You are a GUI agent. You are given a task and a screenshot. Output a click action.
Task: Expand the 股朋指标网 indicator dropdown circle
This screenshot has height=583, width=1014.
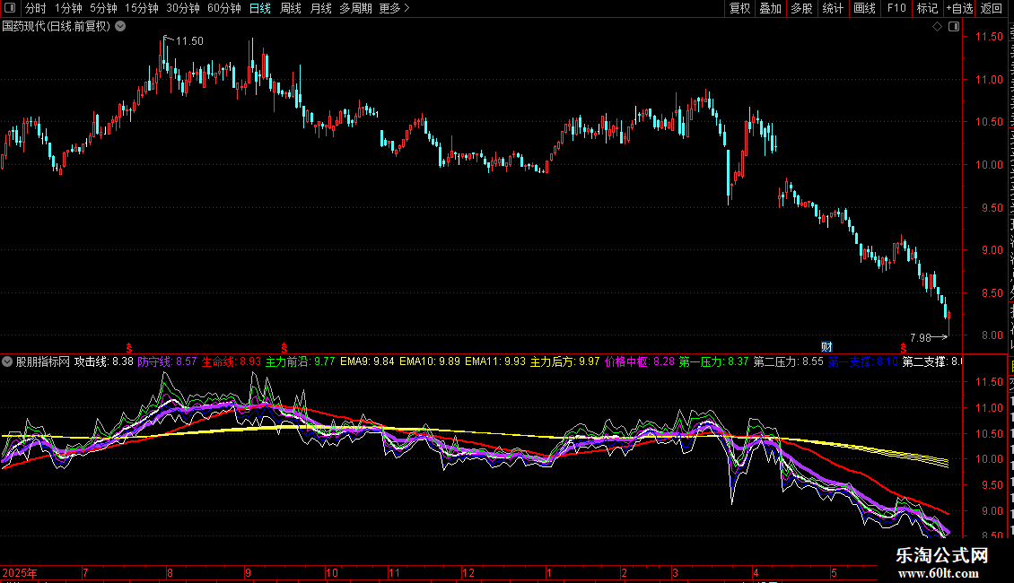click(7, 362)
